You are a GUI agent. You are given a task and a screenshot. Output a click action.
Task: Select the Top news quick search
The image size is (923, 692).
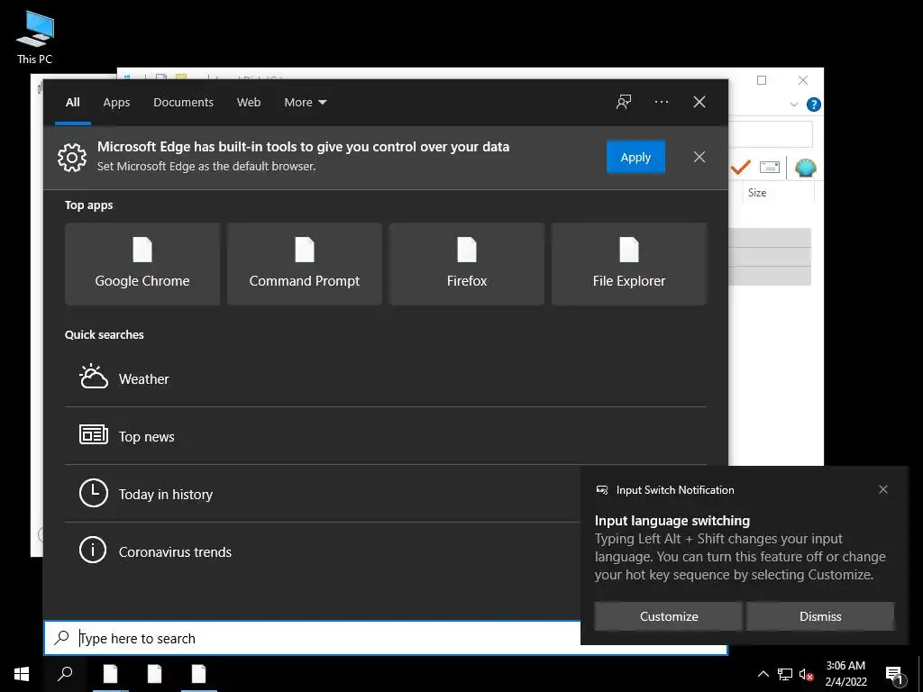pyautogui.click(x=386, y=436)
